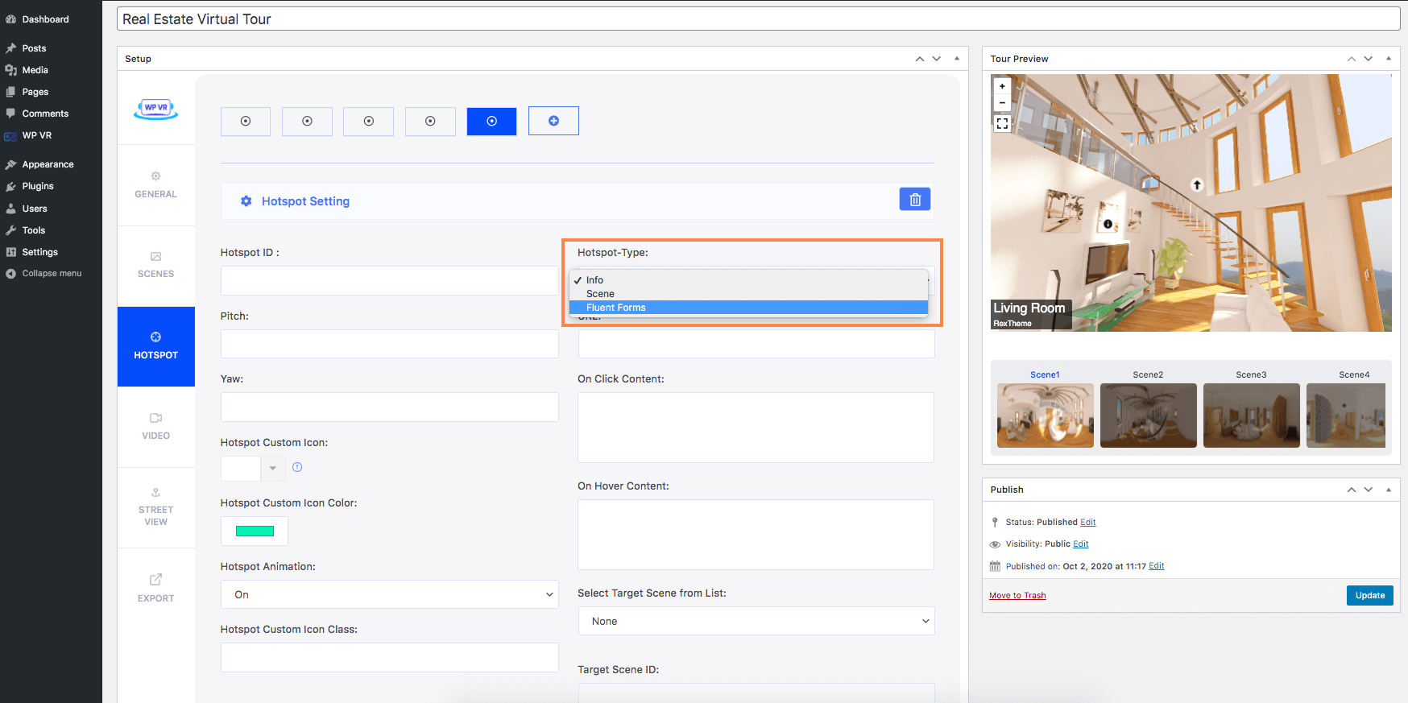
Task: Open Plugins in the admin sidebar
Action: pyautogui.click(x=38, y=186)
